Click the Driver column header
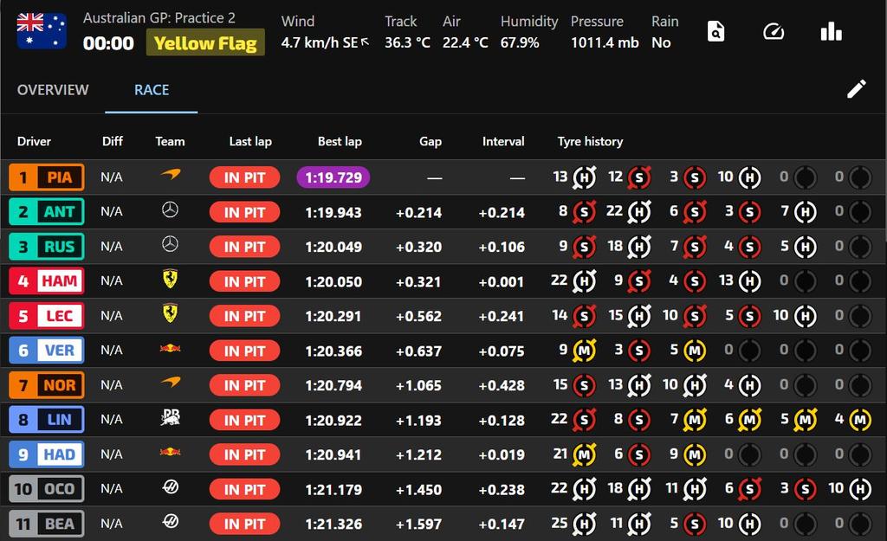Viewport: 887px width, 541px height. [x=34, y=141]
